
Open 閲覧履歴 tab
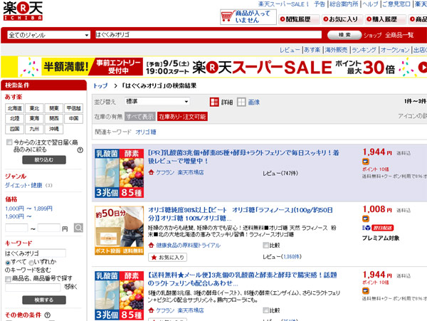coord(298,19)
